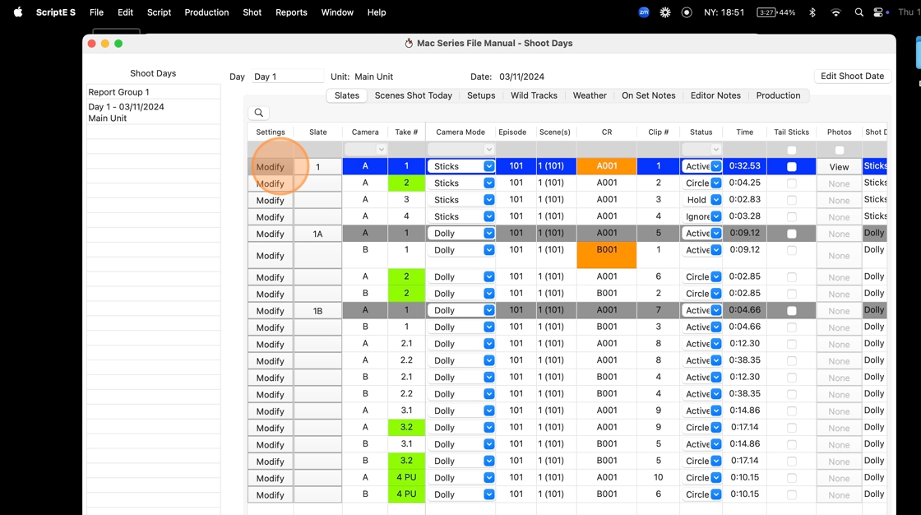Screen dimensions: 921x515
Task: Click Modify in the slate 1A row
Action: coord(271,234)
